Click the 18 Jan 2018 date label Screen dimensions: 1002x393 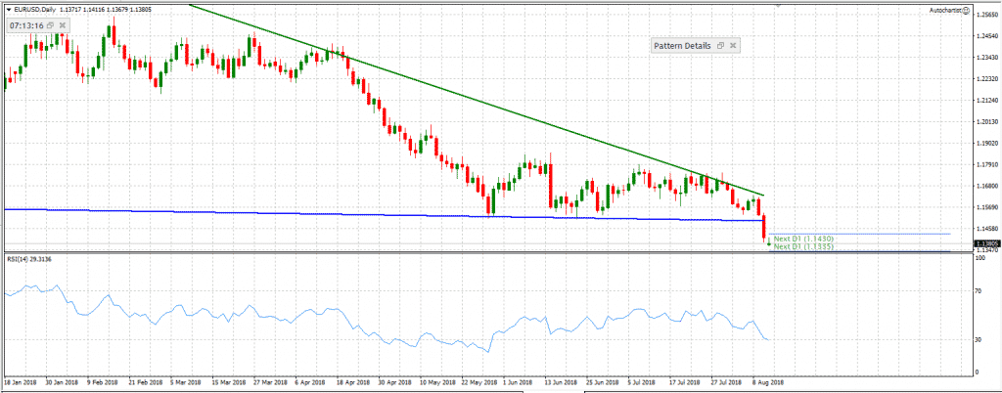tap(20, 383)
